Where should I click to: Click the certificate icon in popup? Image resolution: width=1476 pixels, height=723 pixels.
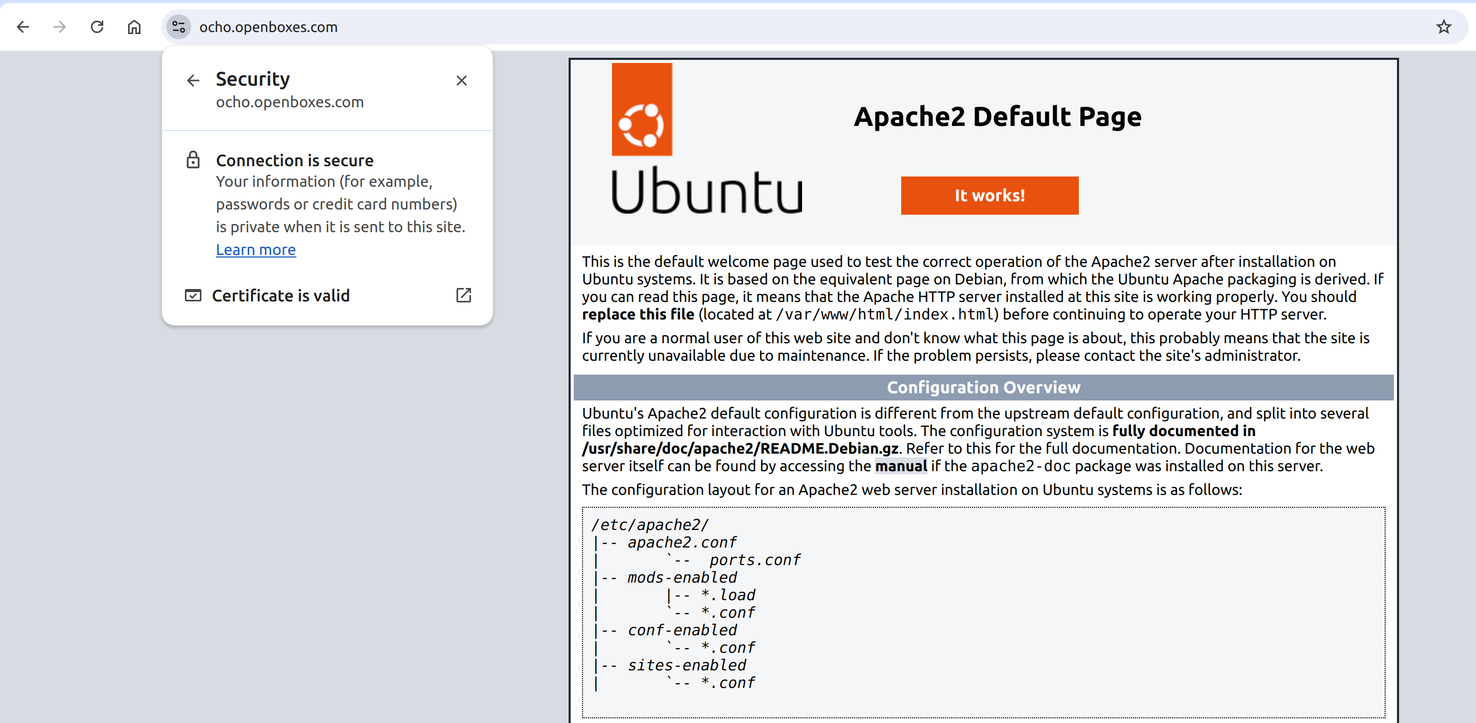click(x=193, y=295)
